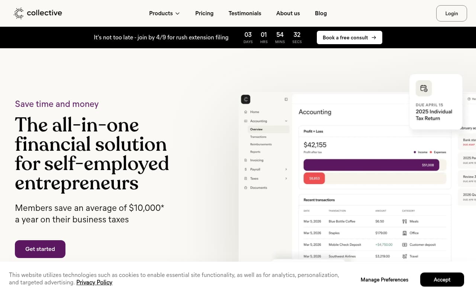Image resolution: width=476 pixels, height=297 pixels.
Task: Click the calendar icon on the tax return card
Action: tap(424, 88)
